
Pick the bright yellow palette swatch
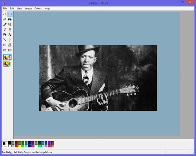pyautogui.click(x=20, y=146)
